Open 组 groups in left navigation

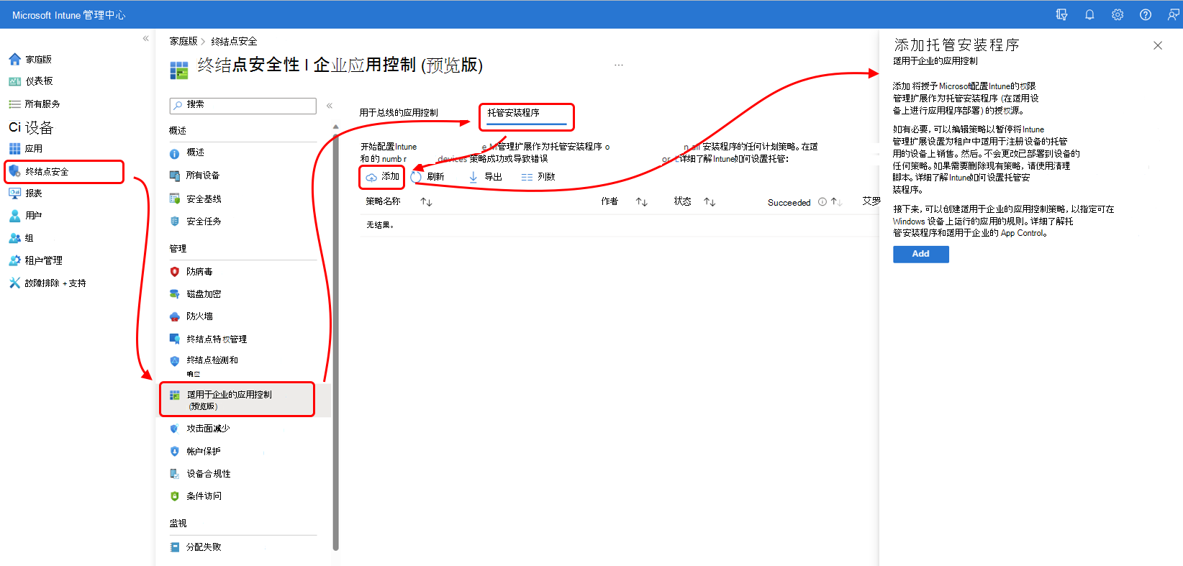(x=22, y=238)
